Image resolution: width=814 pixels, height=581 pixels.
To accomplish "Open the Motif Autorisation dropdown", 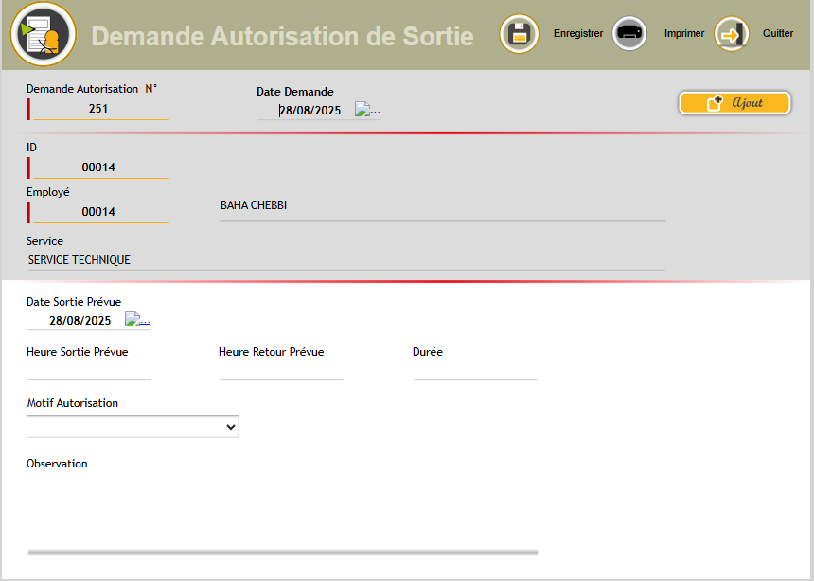I will click(x=133, y=426).
